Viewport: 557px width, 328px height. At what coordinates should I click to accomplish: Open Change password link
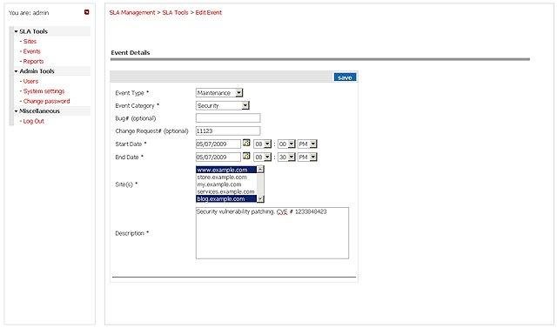[46, 101]
